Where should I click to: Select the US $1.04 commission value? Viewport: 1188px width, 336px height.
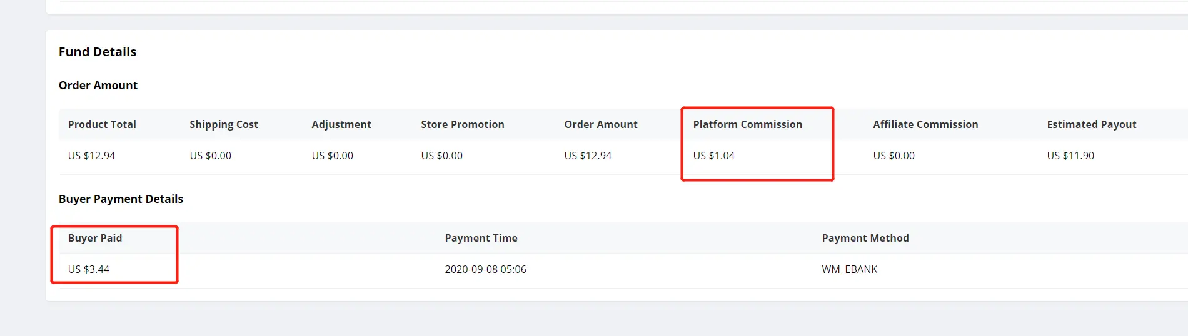(713, 156)
